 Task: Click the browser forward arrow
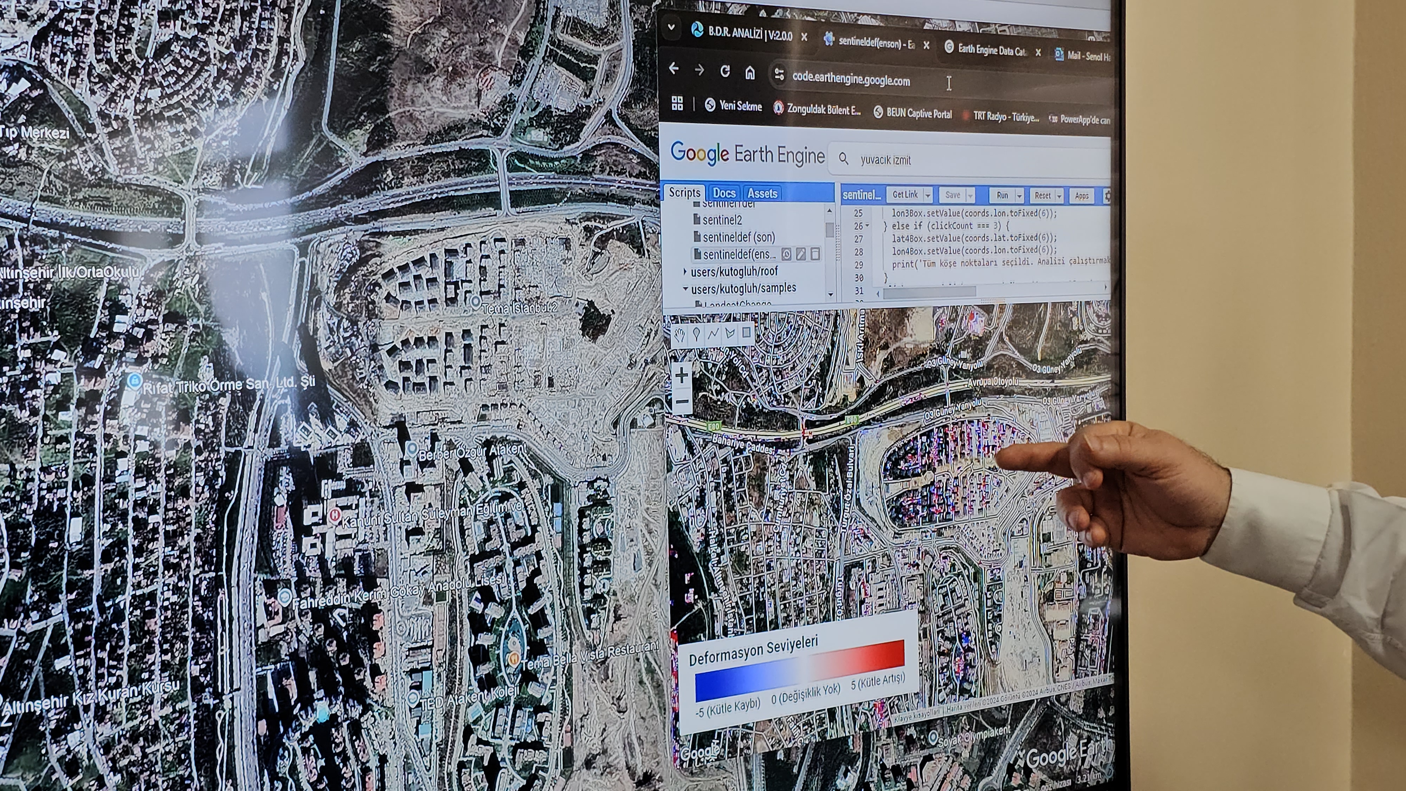(699, 70)
